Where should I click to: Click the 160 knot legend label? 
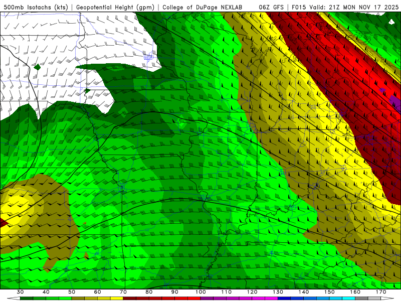coord(355,292)
